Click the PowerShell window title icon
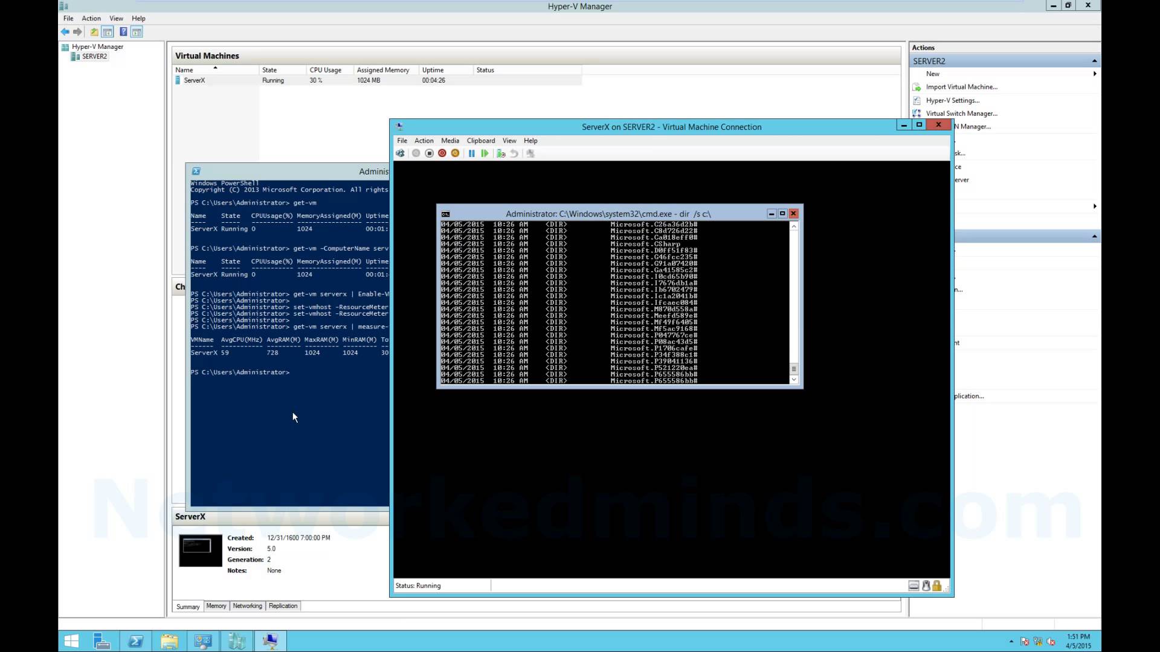 pos(196,171)
